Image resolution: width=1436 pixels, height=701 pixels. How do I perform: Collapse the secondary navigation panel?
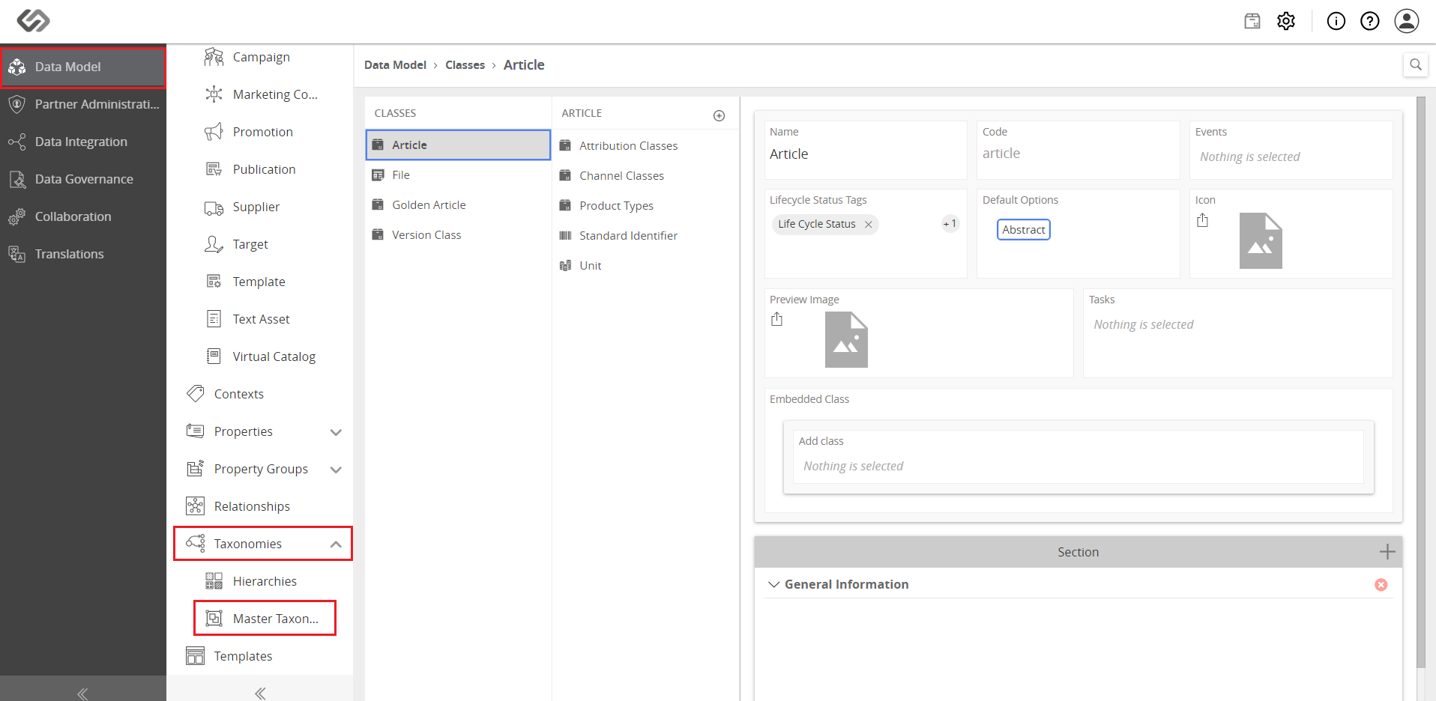[260, 693]
